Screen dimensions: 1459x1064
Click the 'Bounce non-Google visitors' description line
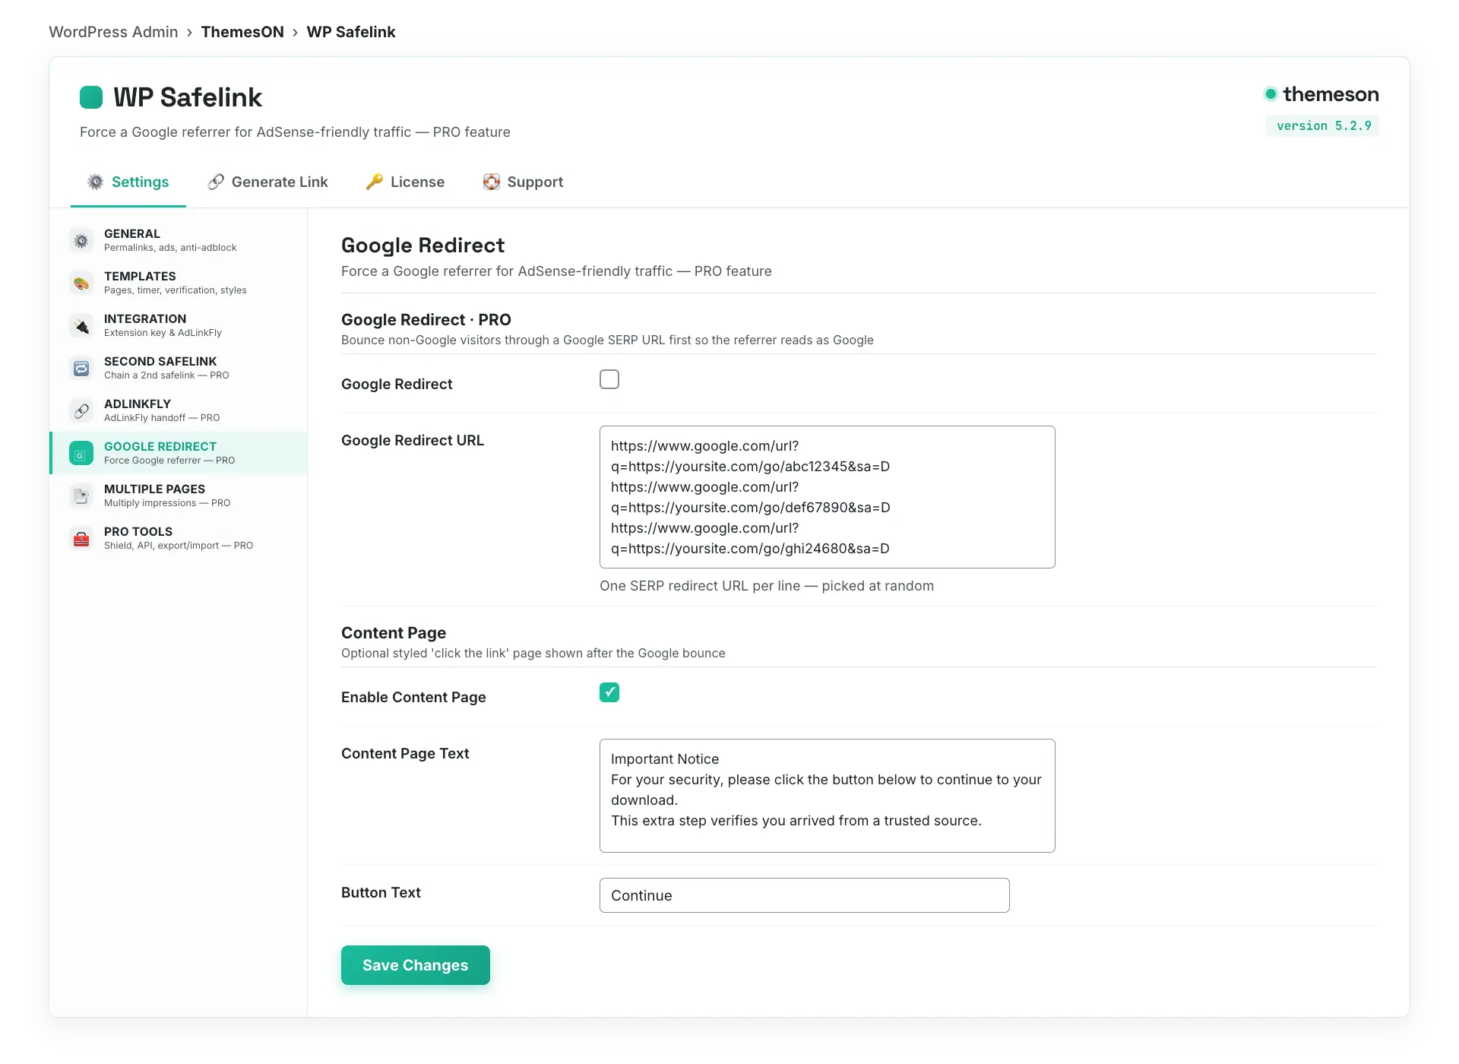607,340
